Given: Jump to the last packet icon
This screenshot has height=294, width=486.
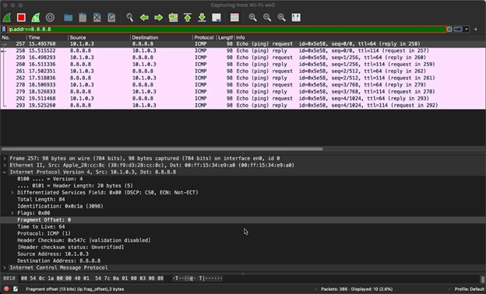Looking at the screenshot, I should 202,17.
